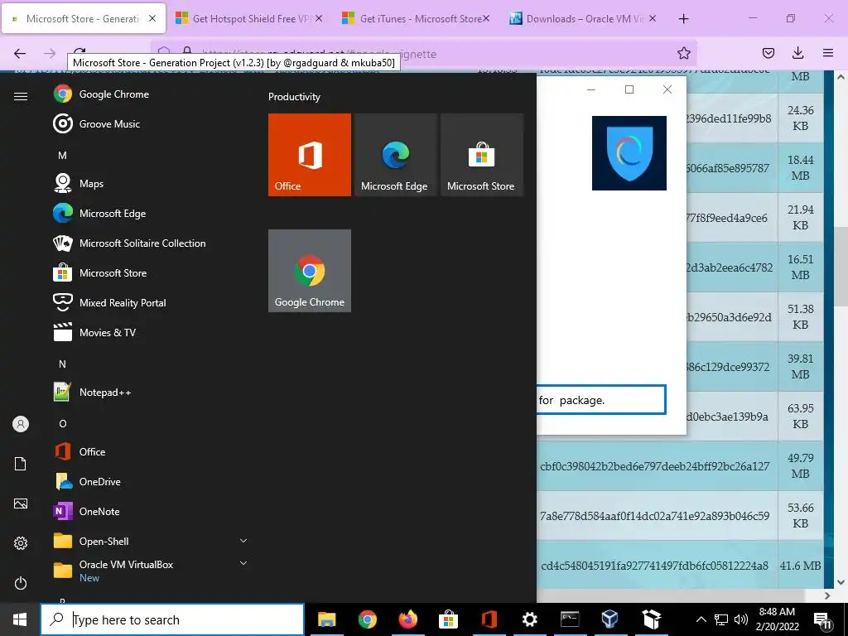Open the user account icon in Start sidebar
The height and width of the screenshot is (636, 848).
pos(21,424)
